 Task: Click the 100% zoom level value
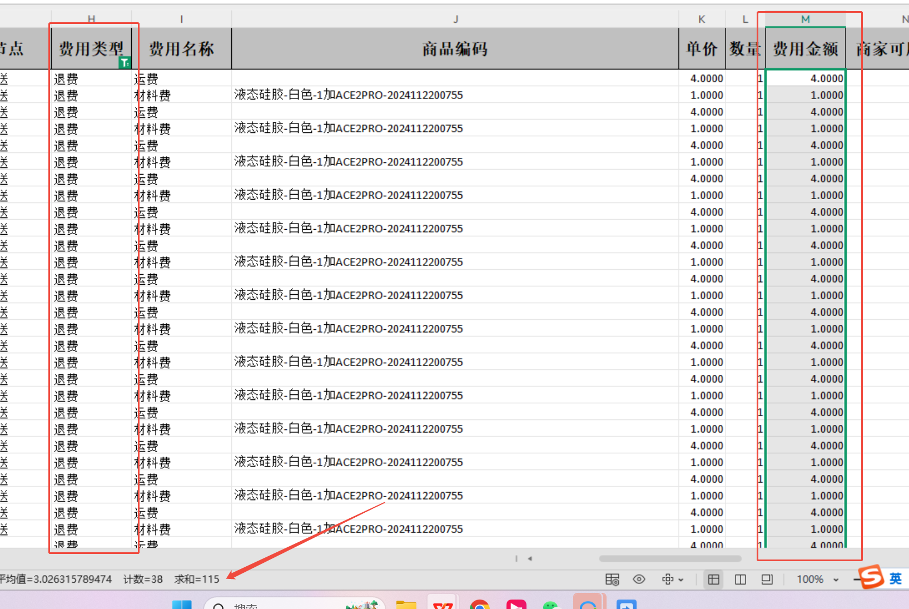(810, 580)
